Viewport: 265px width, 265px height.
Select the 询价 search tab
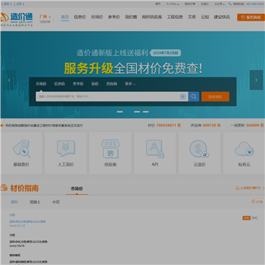95,84
